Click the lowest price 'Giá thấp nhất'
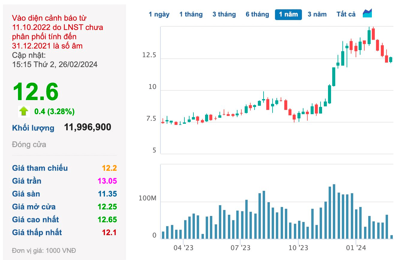 (x=109, y=232)
